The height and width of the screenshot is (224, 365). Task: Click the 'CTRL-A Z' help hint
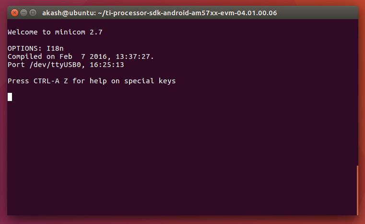click(51, 81)
